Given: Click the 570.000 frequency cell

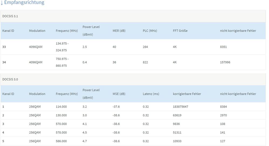Looking at the screenshot, I should 61,124.
